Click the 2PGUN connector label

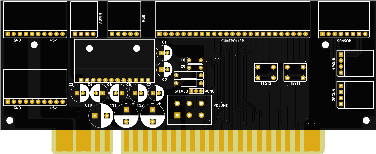(x=334, y=95)
